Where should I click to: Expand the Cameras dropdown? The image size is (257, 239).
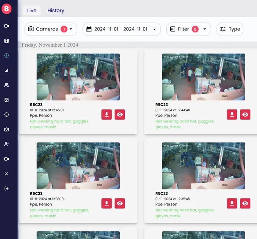[x=51, y=29]
